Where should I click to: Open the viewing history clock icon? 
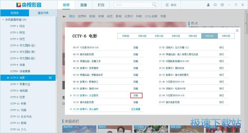(215, 5)
